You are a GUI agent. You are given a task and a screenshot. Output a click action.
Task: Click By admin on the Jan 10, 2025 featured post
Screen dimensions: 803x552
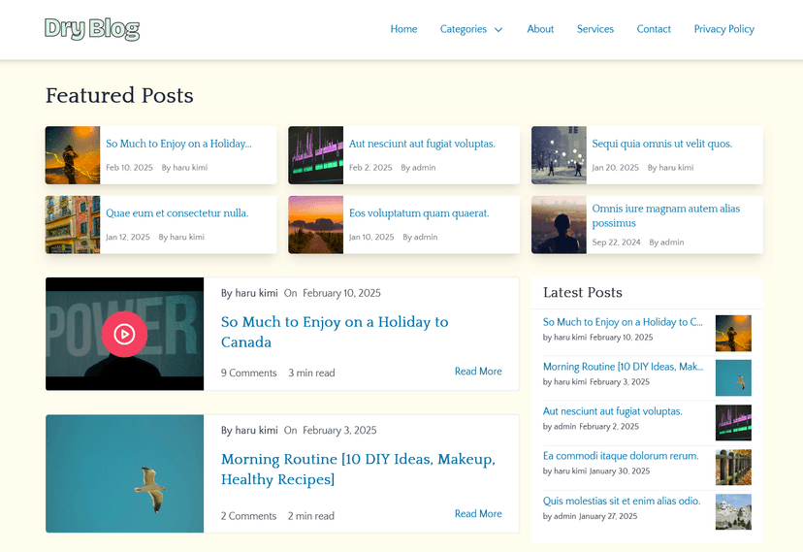(421, 237)
